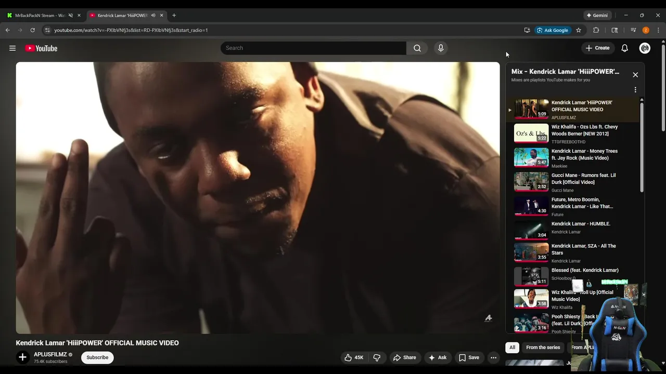Open the YouTube hamburger guide menu

(12, 48)
